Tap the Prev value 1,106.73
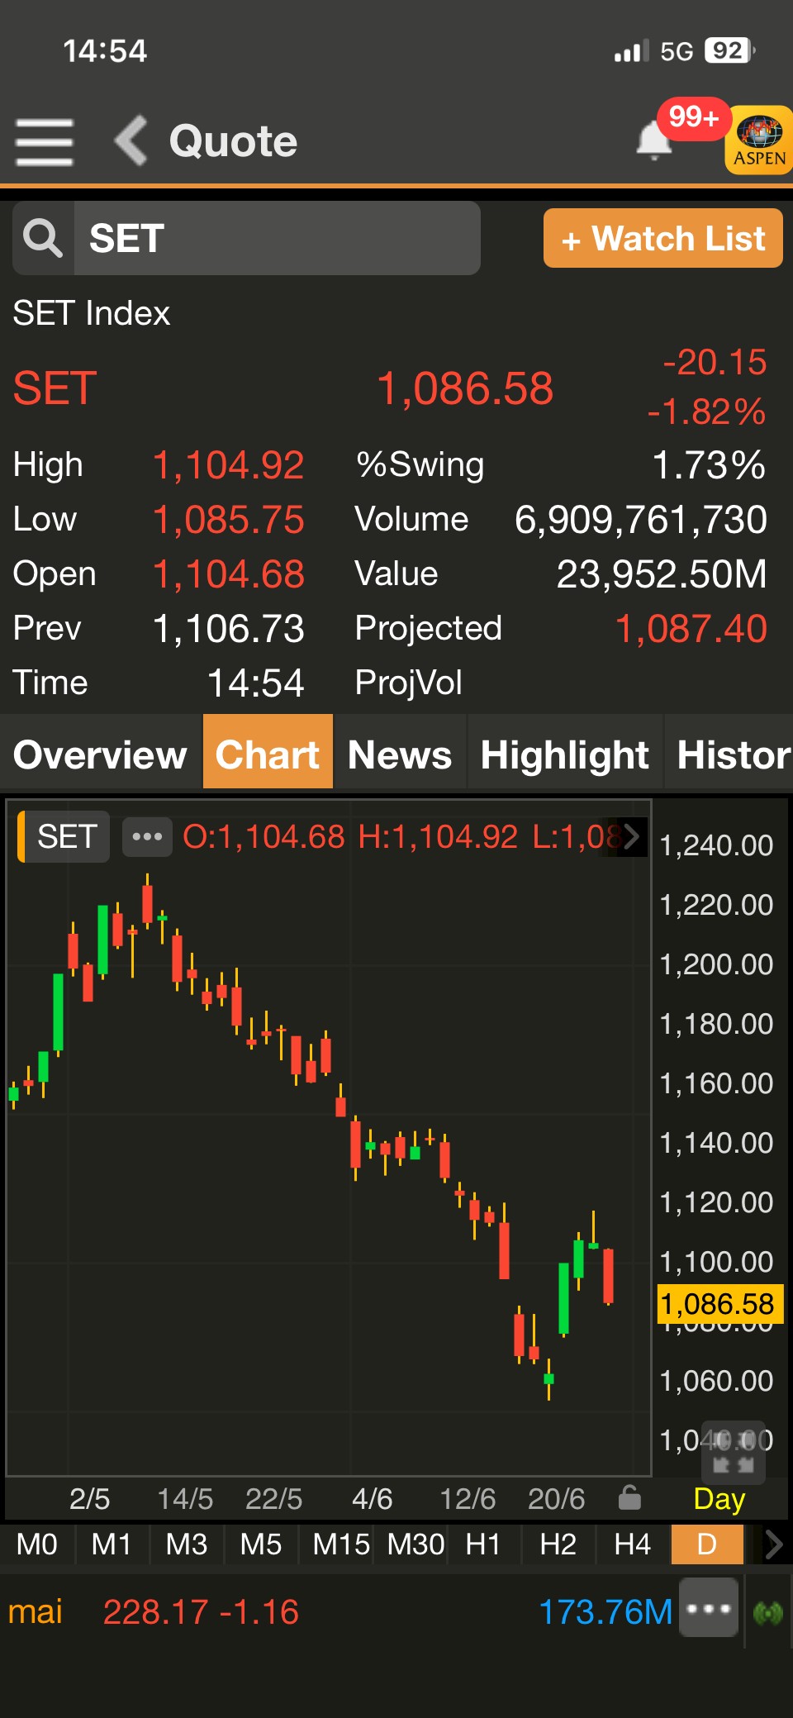Screen dimensions: 793x1718 229,628
